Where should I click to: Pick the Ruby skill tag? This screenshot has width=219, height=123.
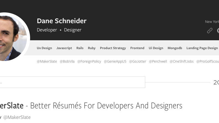tap(92, 48)
